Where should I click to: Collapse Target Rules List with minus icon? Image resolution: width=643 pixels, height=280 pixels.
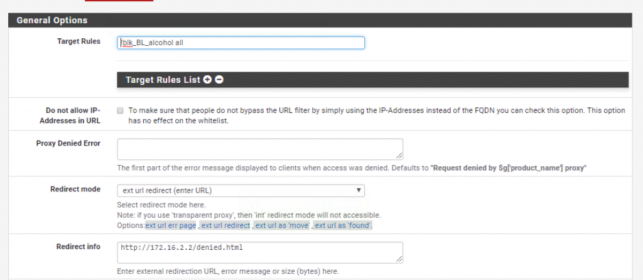(219, 80)
